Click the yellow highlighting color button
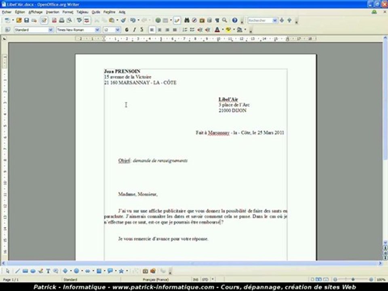This screenshot has height=291, width=388. tap(228, 30)
